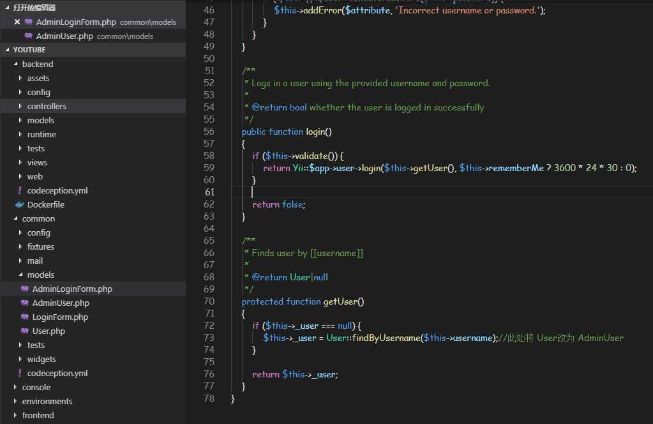Click the Dockerfile whale icon
The height and width of the screenshot is (424, 653).
pos(20,204)
